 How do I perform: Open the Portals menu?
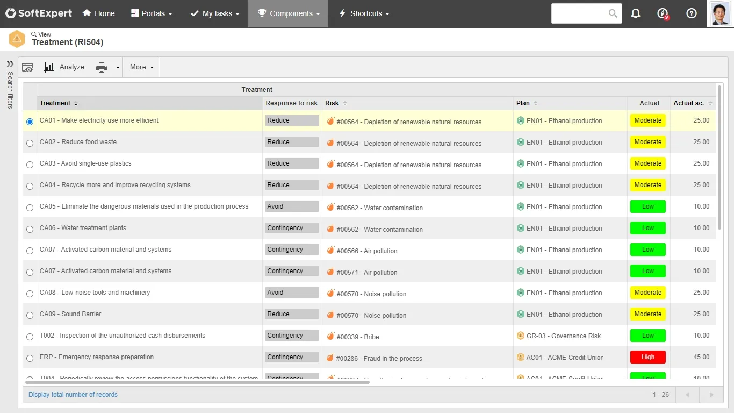tap(152, 13)
